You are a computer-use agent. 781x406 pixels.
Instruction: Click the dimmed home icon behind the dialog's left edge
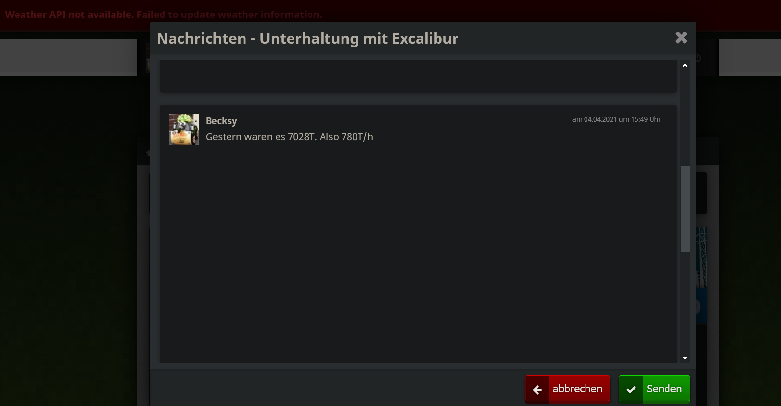point(148,152)
